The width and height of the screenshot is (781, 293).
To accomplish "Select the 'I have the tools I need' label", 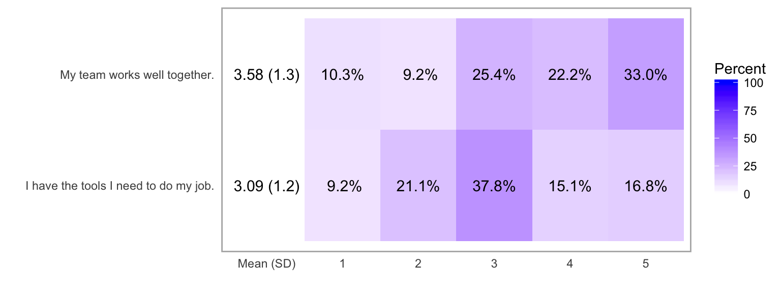I will click(x=119, y=187).
